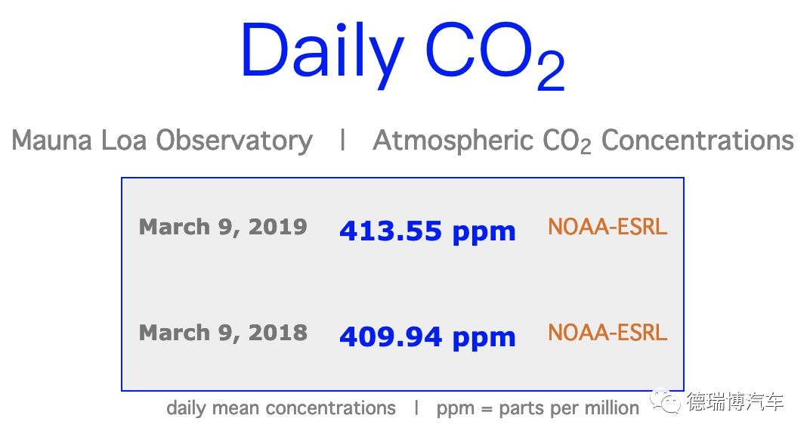Image resolution: width=810 pixels, height=437 pixels.
Task: Click the ppm = parts per million note
Action: pos(538,408)
